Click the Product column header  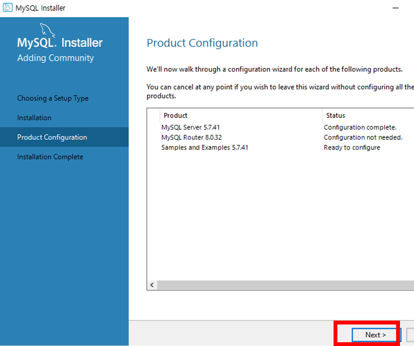pos(241,115)
